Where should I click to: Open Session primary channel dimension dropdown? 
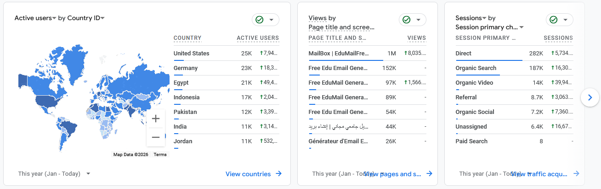point(490,27)
